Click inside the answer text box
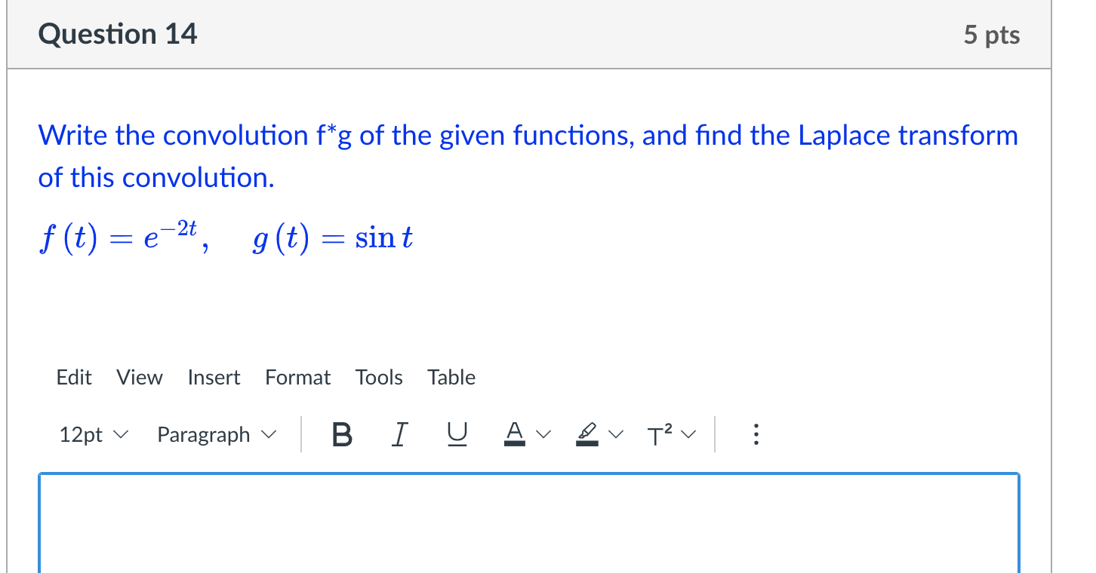The image size is (1096, 573). 528,528
